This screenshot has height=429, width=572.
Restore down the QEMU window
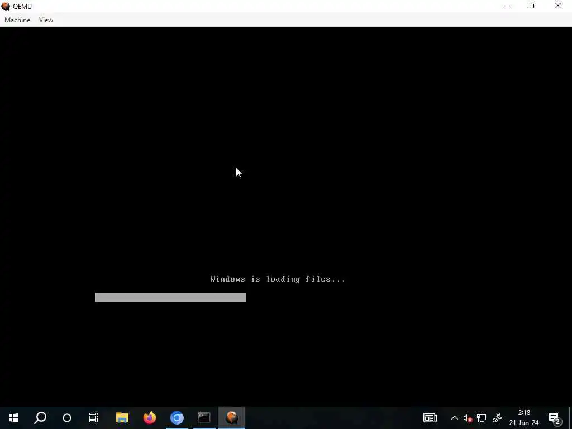click(x=532, y=6)
